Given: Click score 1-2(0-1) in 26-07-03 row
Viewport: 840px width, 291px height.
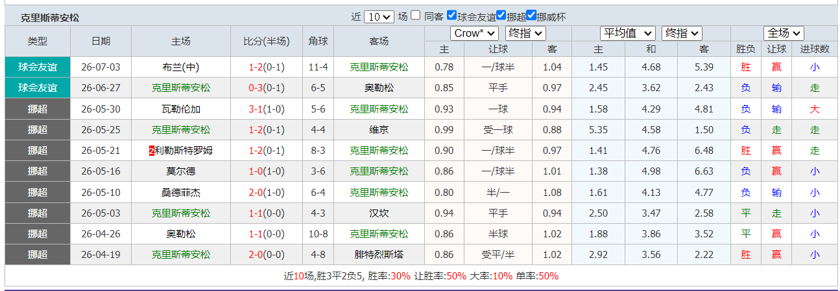Looking at the screenshot, I should click(267, 67).
